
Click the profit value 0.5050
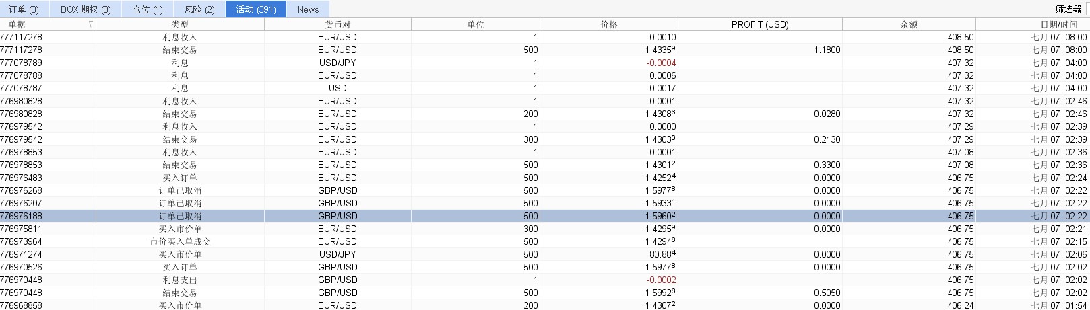coord(827,293)
